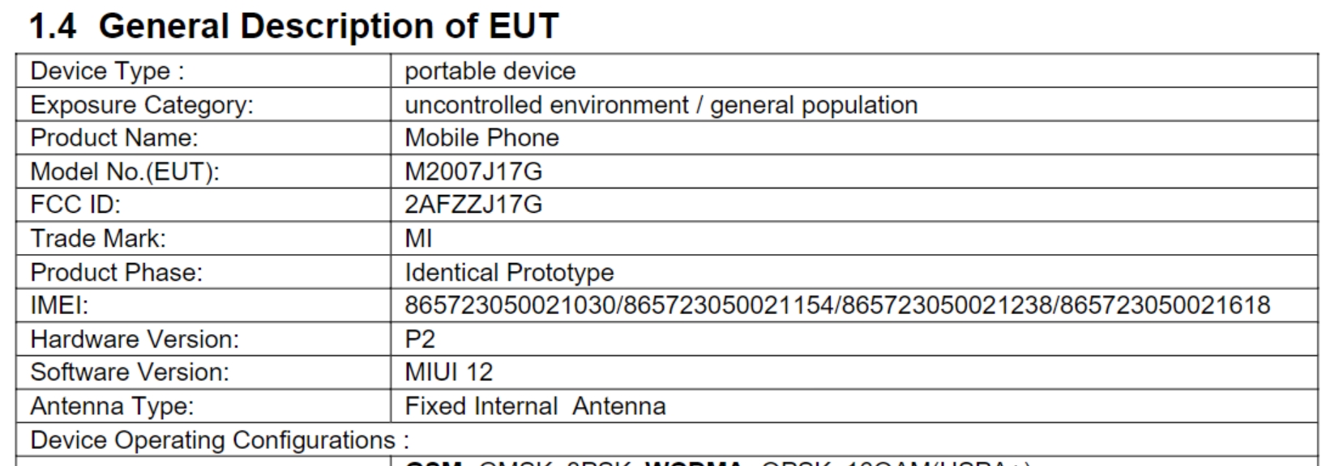Click the "uncontrolled environment / general population" text
1326x466 pixels.
661,105
